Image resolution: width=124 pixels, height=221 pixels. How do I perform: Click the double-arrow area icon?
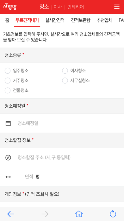click(8, 177)
